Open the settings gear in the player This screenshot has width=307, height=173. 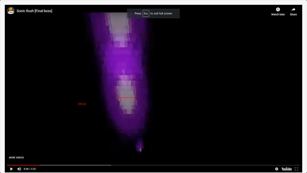276,169
